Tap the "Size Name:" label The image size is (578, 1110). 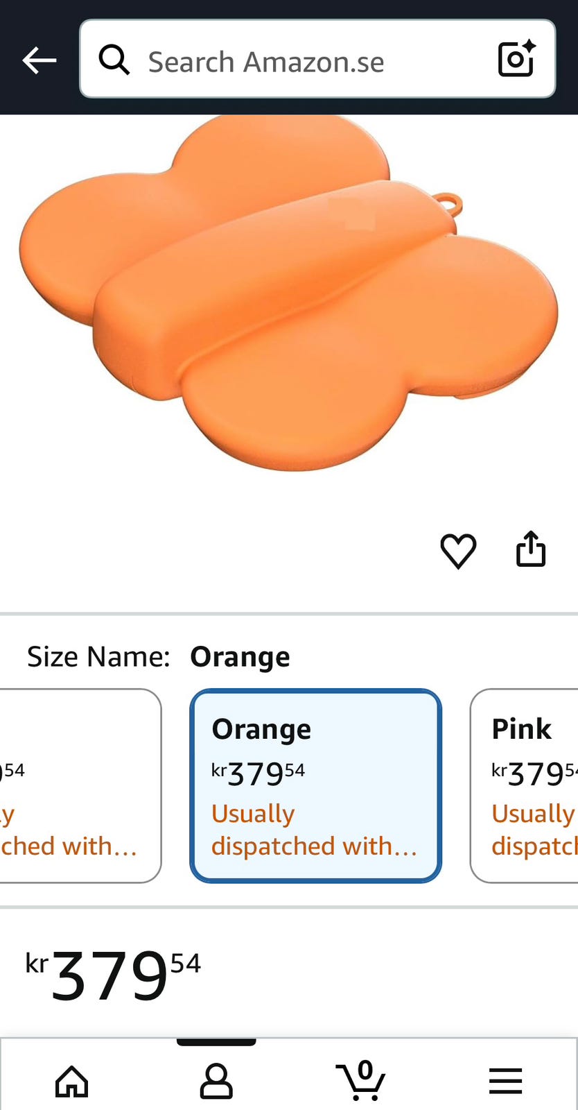pos(98,656)
